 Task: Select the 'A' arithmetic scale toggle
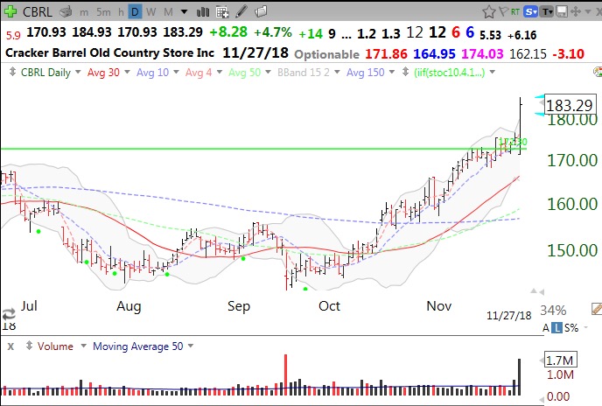(546, 327)
